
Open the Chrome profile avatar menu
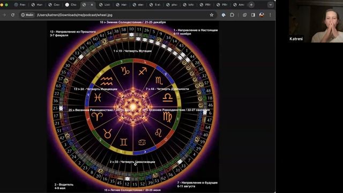pos(262,15)
